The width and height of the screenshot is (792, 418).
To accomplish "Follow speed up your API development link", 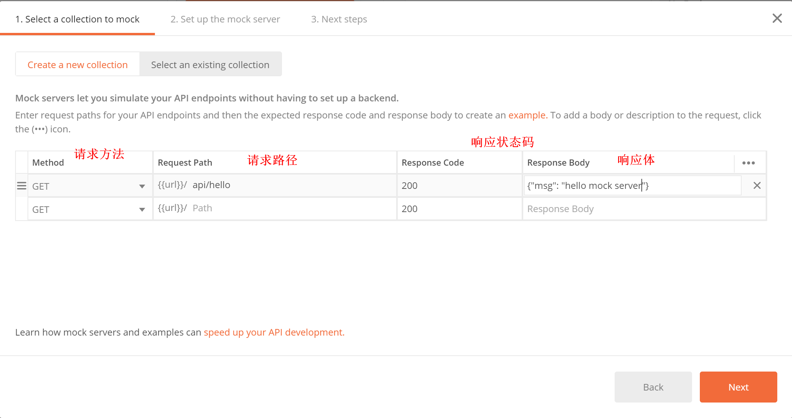I will click(274, 332).
